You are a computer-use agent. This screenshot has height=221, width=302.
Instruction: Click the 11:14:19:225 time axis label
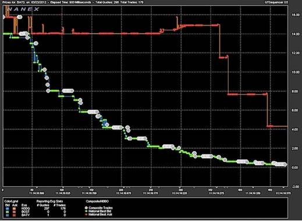point(179,193)
